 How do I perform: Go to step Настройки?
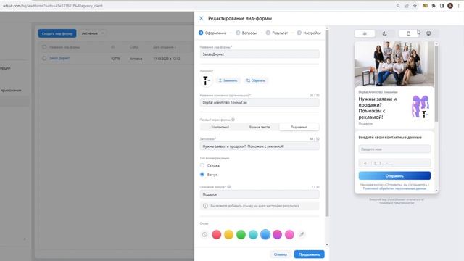click(309, 33)
